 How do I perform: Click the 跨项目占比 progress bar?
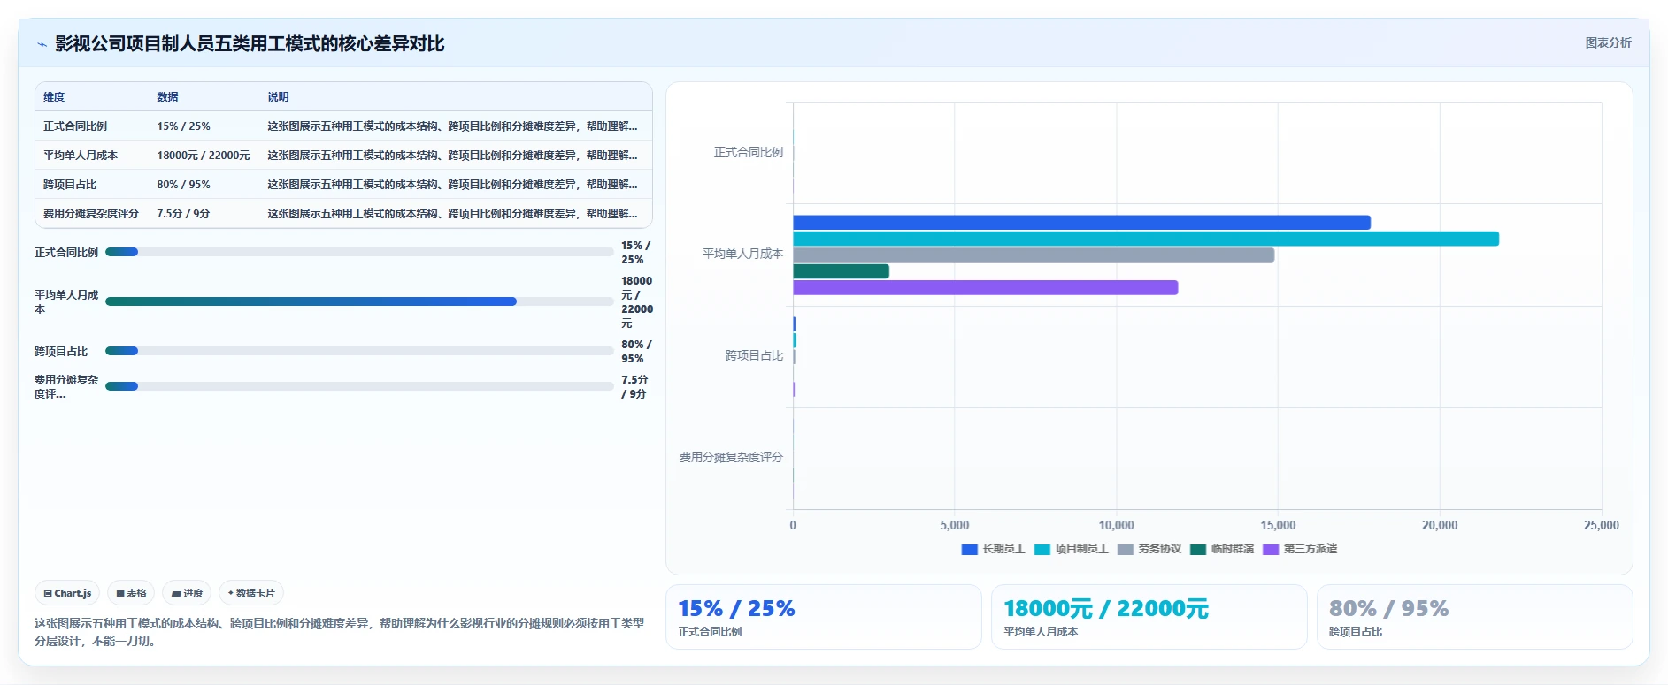359,351
